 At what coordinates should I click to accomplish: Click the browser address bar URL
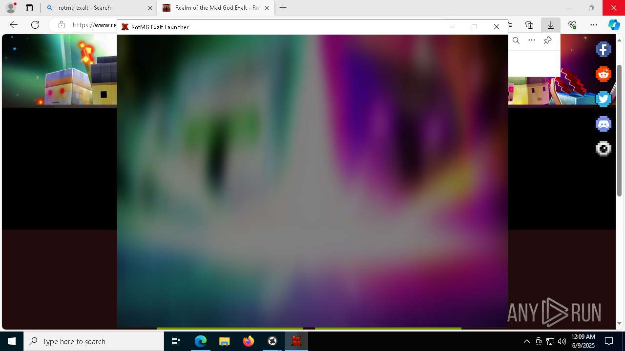click(x=94, y=25)
